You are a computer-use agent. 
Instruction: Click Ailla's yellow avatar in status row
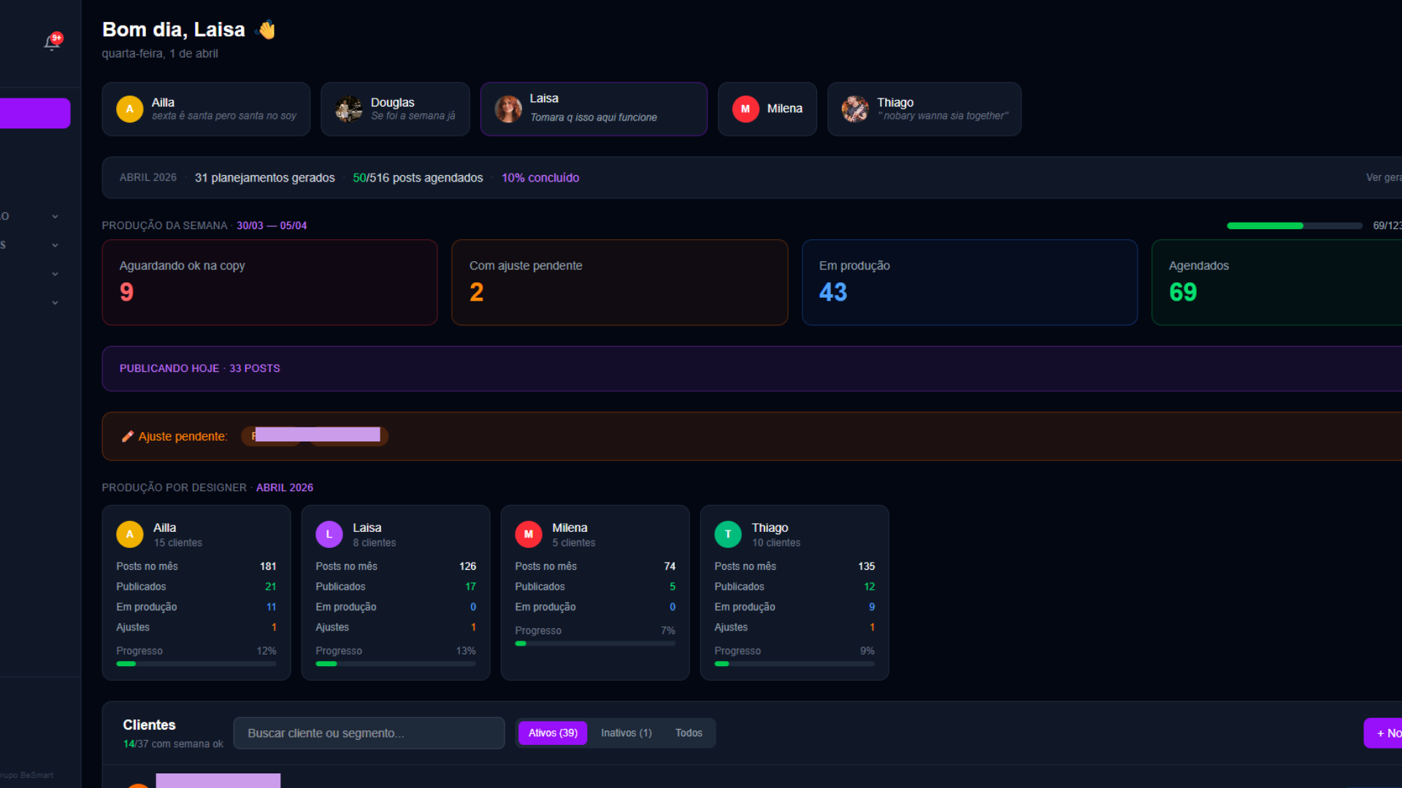129,109
